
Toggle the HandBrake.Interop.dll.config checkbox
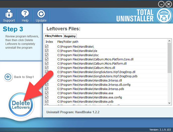tap(47, 84)
